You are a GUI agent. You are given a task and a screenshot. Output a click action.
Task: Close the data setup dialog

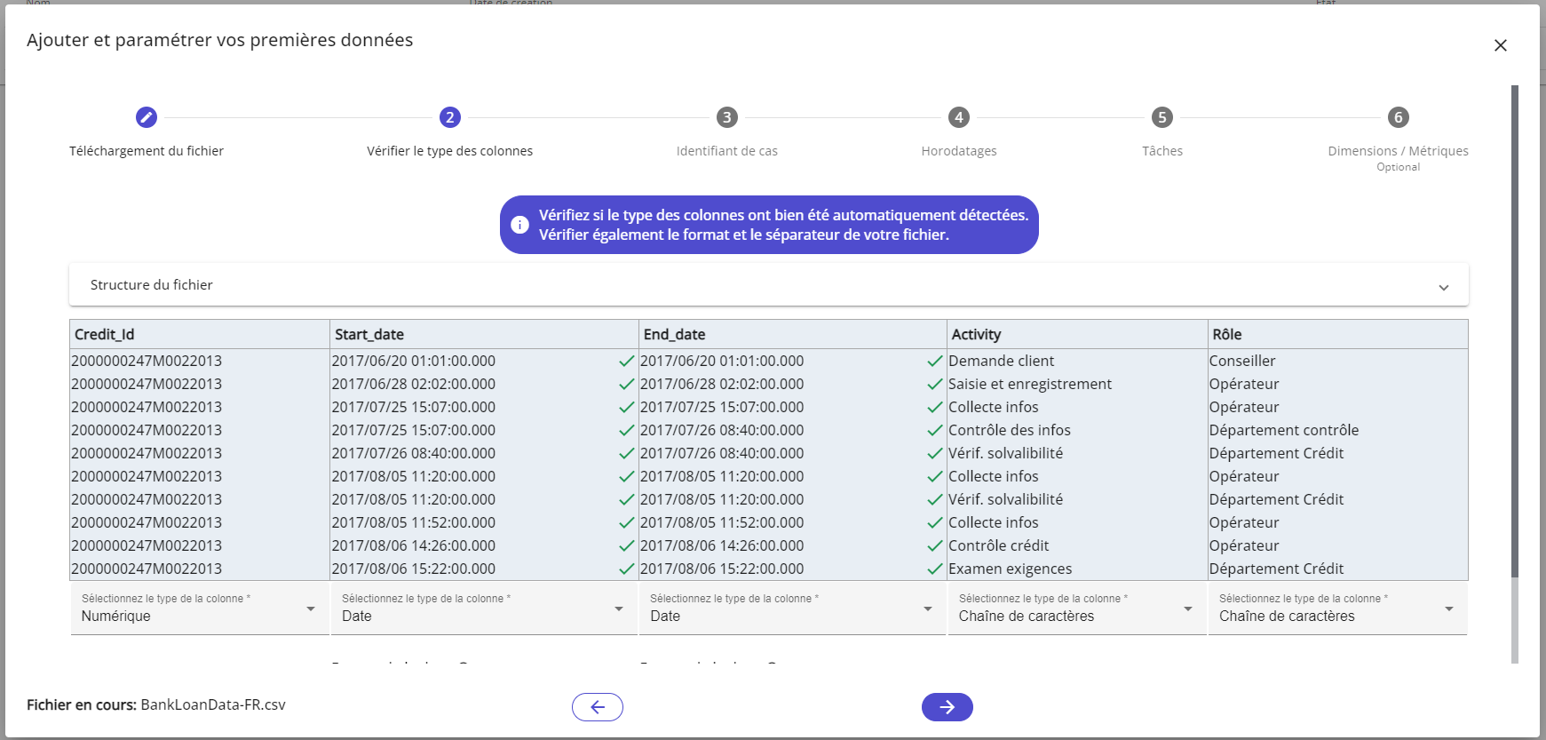pos(1501,45)
